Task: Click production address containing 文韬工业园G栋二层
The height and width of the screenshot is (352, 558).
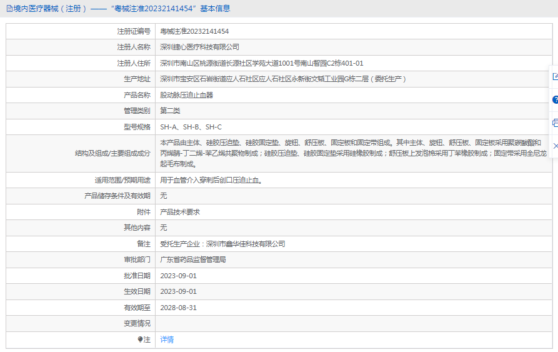Action: [x=283, y=79]
